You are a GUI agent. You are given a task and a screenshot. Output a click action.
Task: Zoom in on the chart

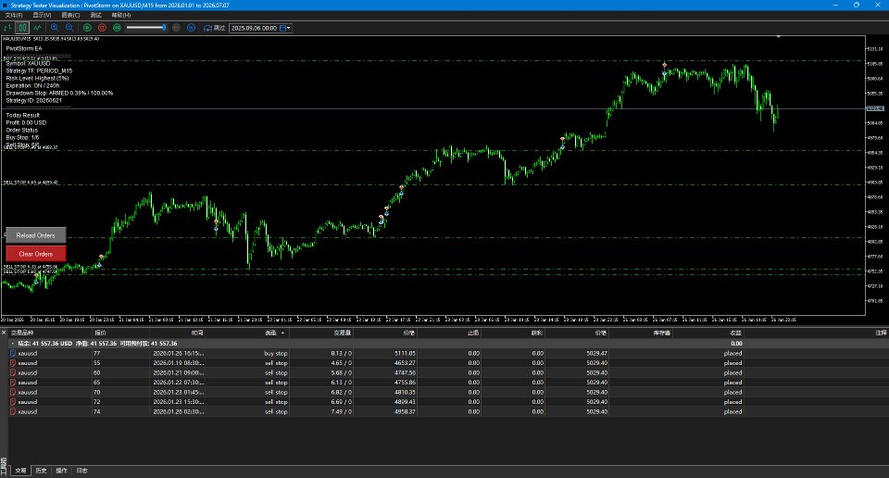click(55, 27)
